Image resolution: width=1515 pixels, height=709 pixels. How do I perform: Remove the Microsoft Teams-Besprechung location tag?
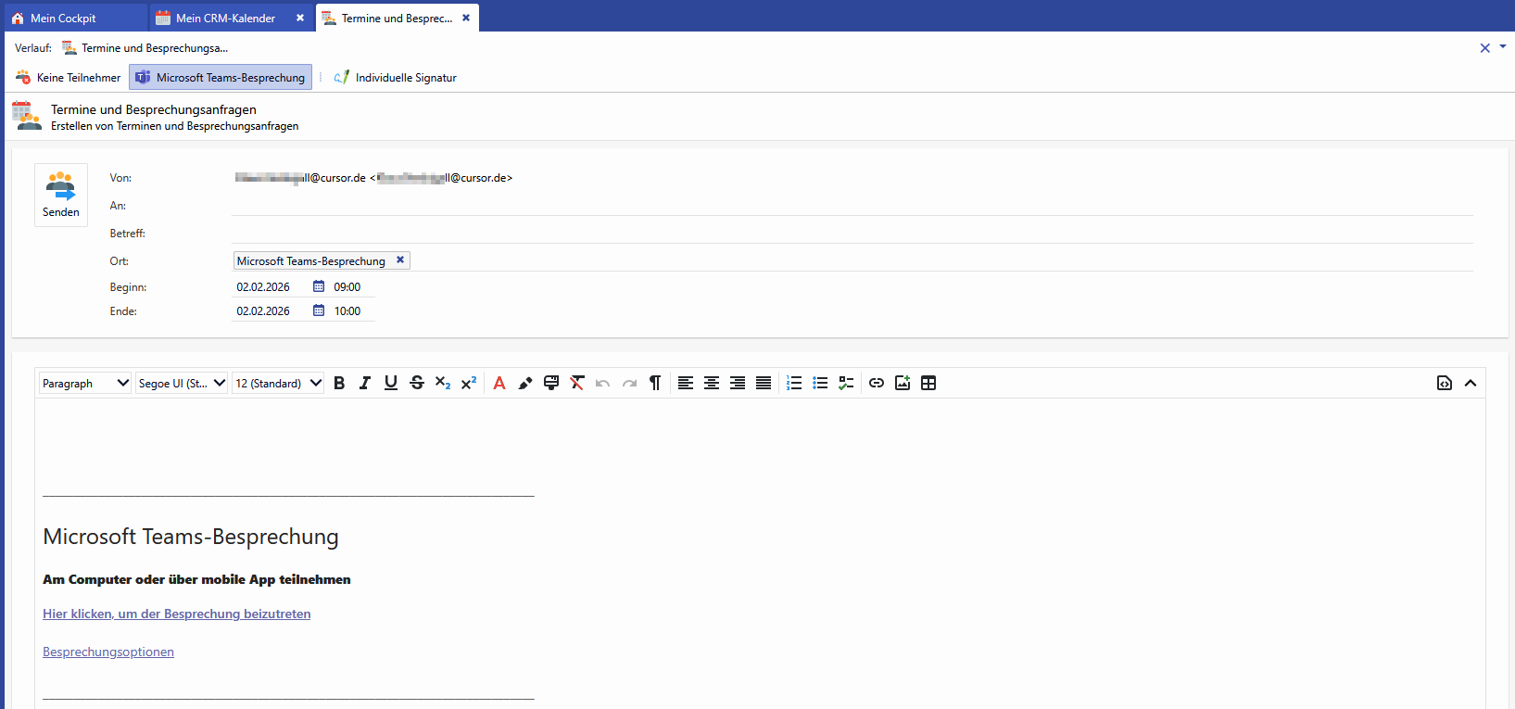[x=400, y=260]
